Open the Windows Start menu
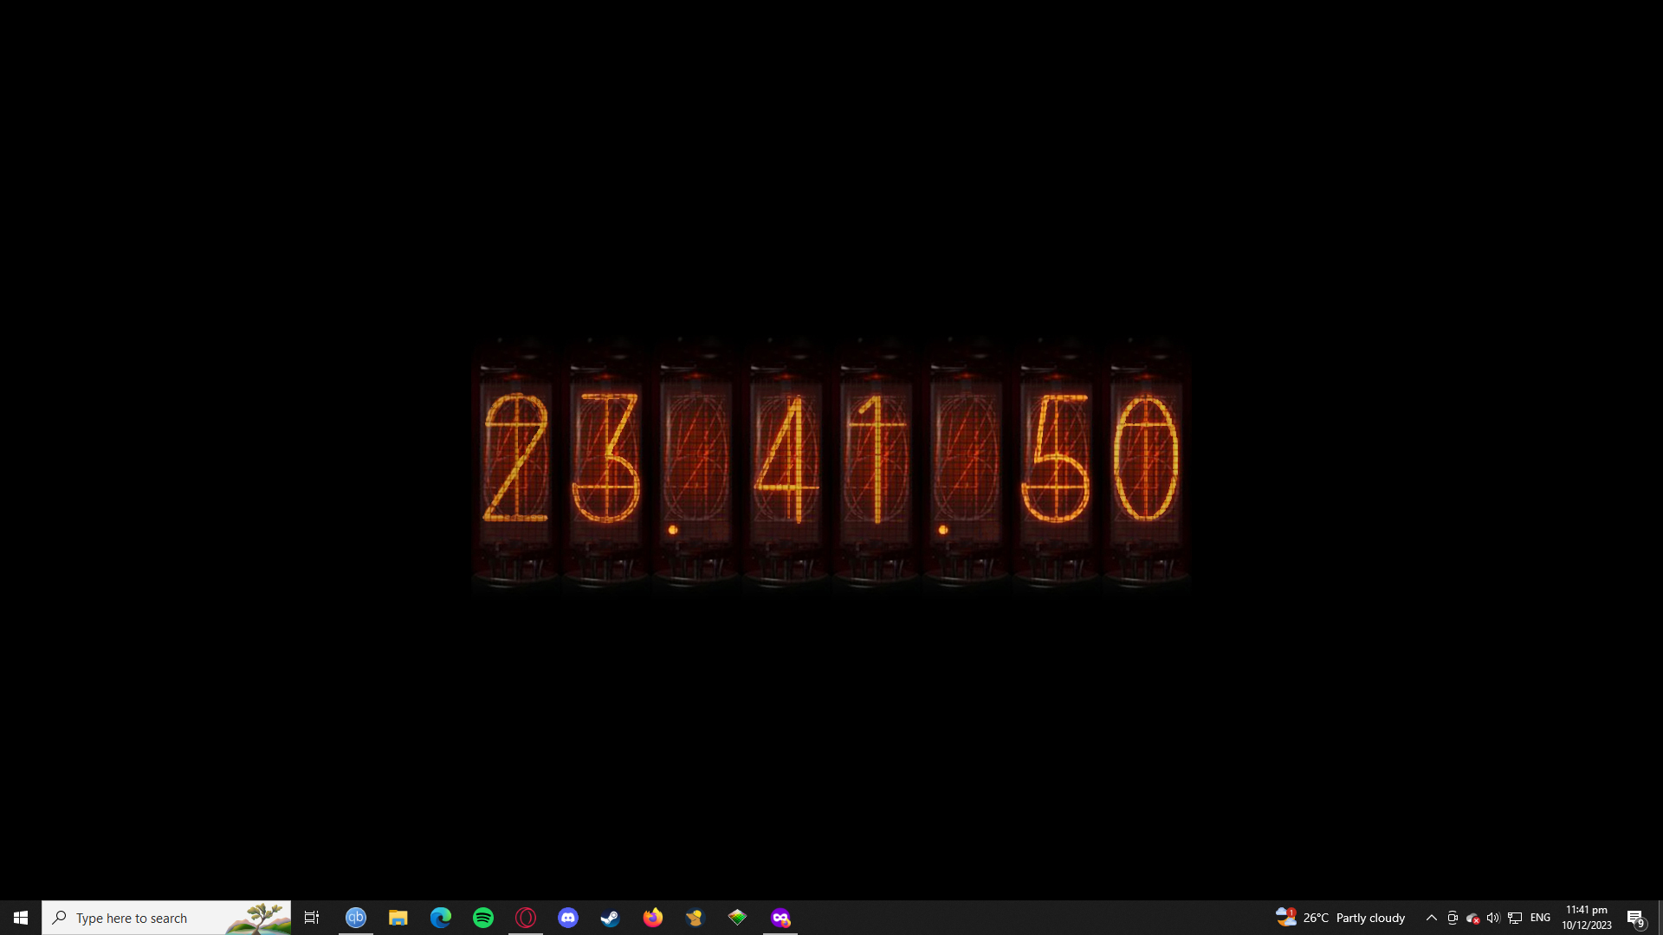1663x935 pixels. click(21, 918)
